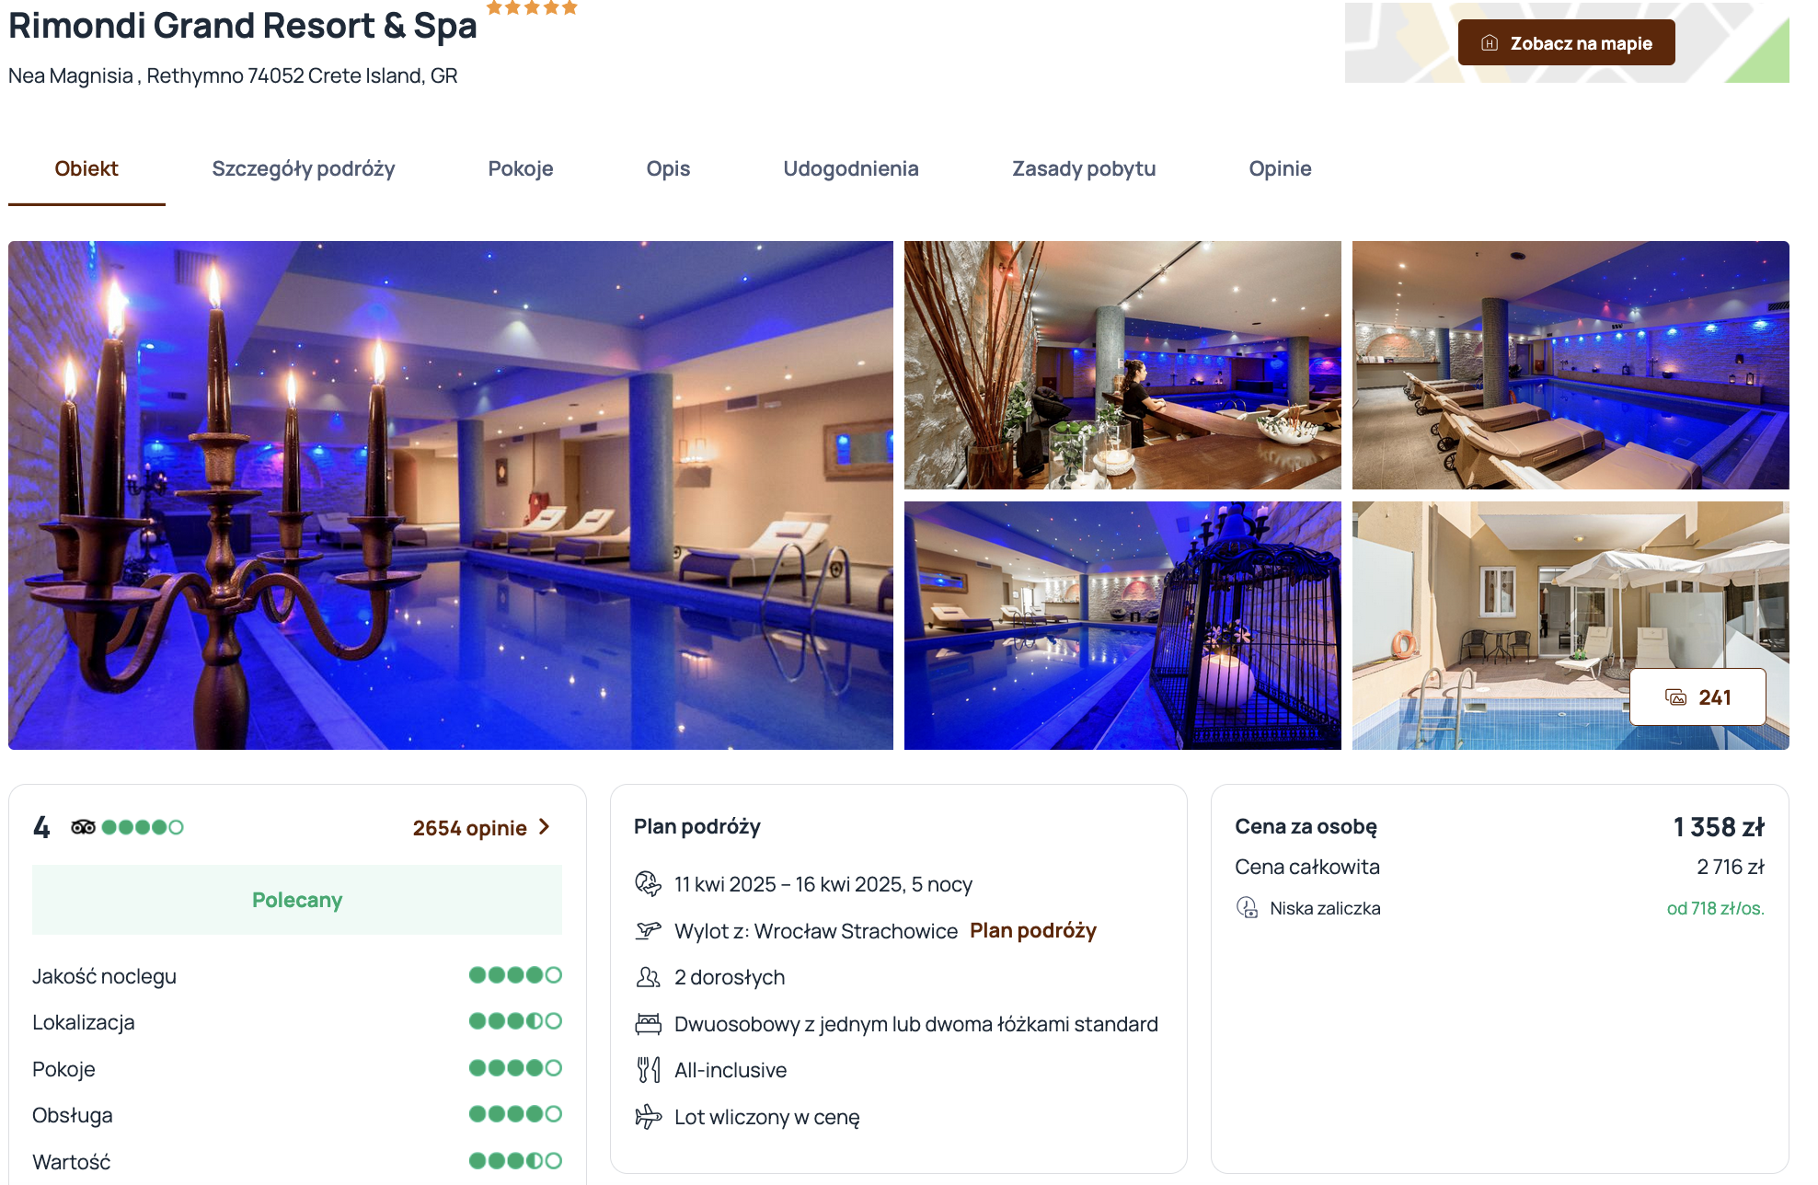Click the guests icon next to 2 dorosłych
This screenshot has height=1185, width=1818.
(x=648, y=977)
